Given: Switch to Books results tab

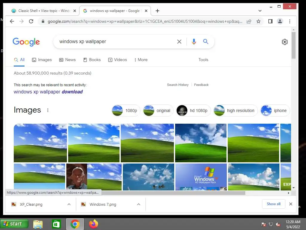Looking at the screenshot, I should pos(92,60).
